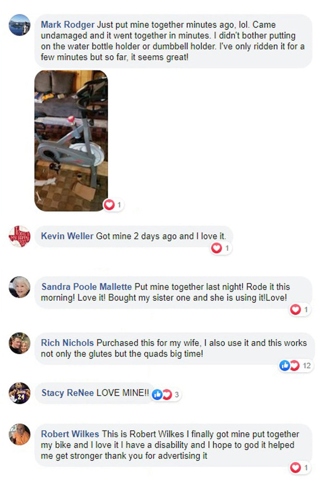Open Kevin Weller name link
This screenshot has height=502, width=334.
(67, 236)
